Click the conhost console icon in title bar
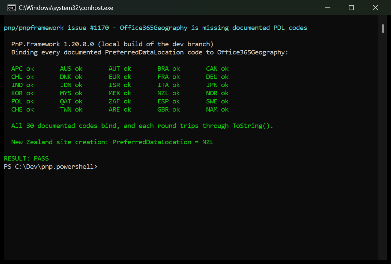The image size is (391, 264). point(12,8)
